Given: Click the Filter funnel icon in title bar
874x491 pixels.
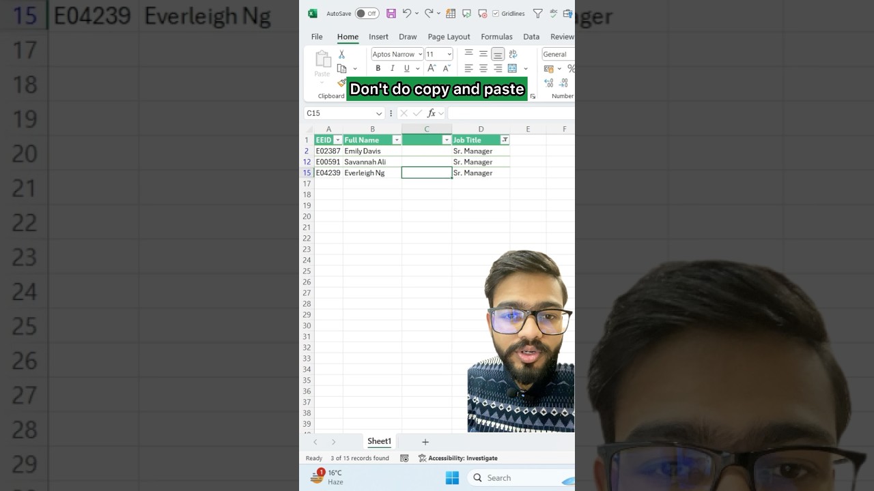Looking at the screenshot, I should [537, 13].
